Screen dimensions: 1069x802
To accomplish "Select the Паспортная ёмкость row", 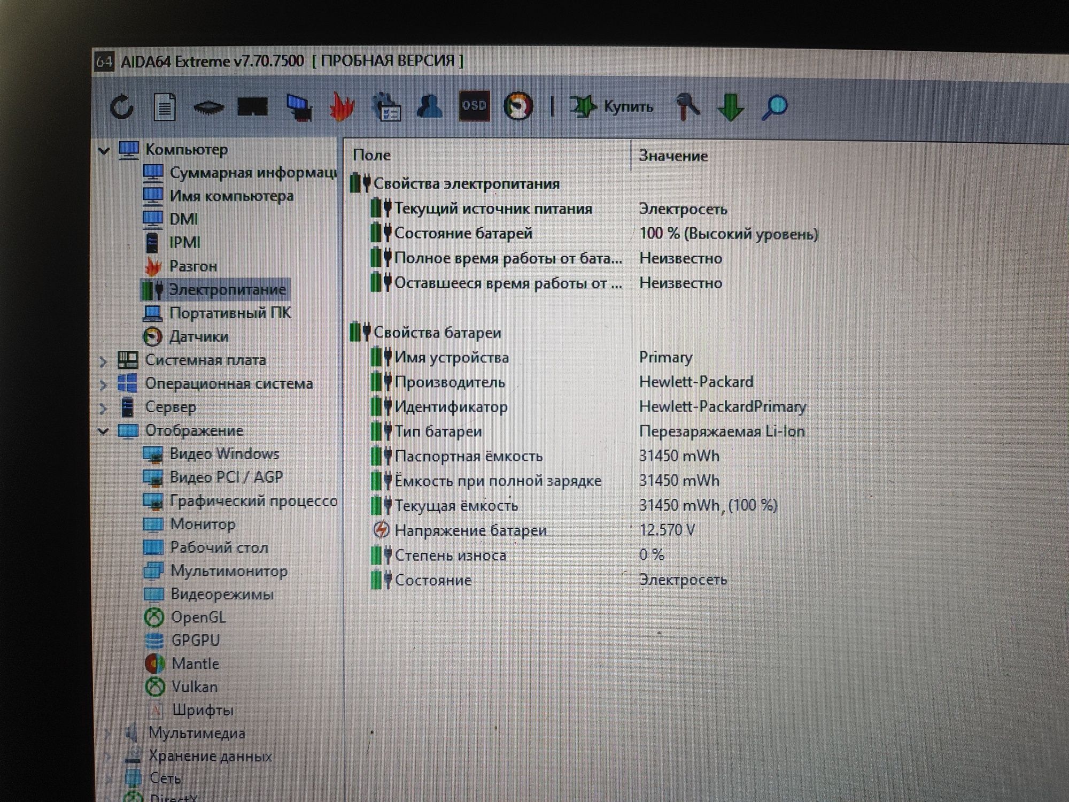I will click(545, 456).
